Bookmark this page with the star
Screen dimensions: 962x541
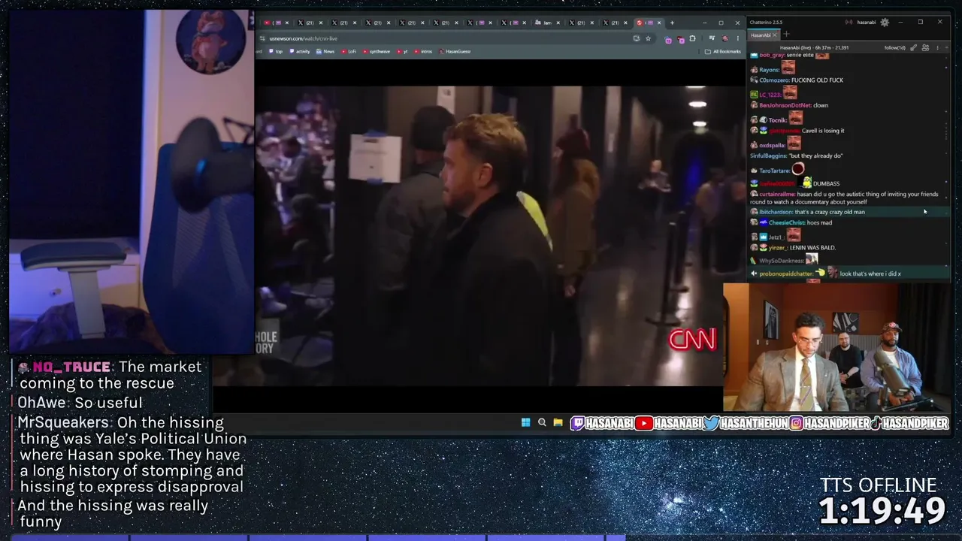click(648, 38)
